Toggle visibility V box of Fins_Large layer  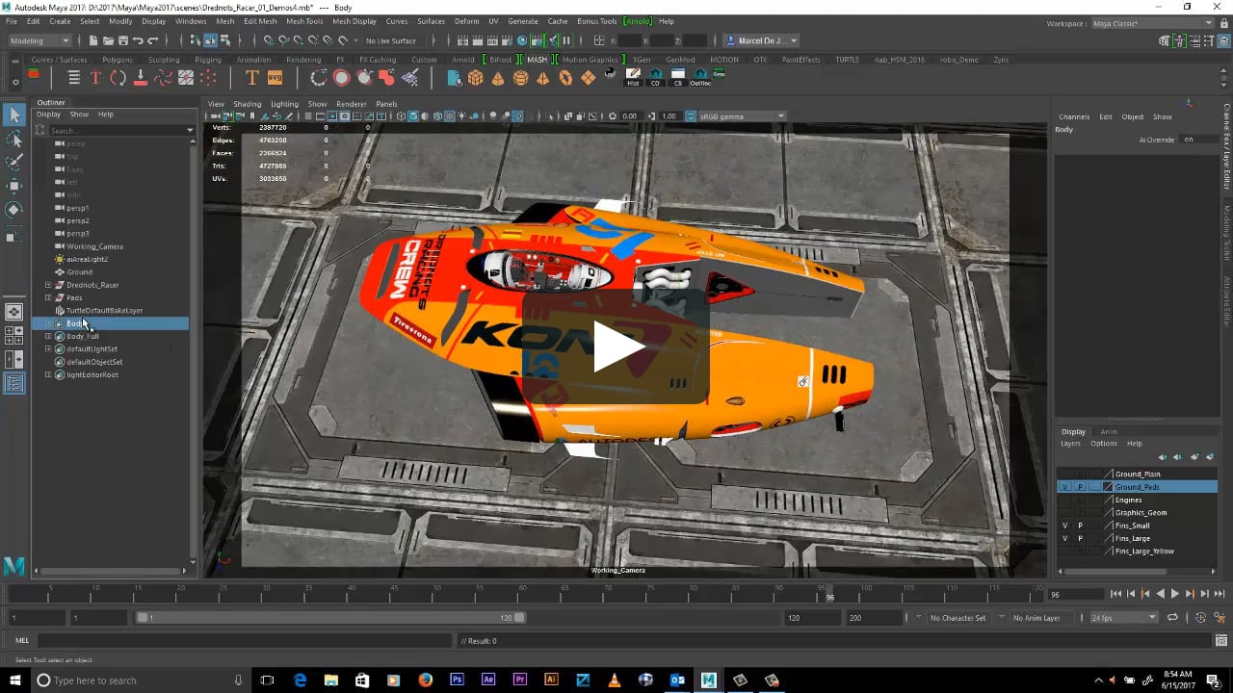(x=1064, y=538)
